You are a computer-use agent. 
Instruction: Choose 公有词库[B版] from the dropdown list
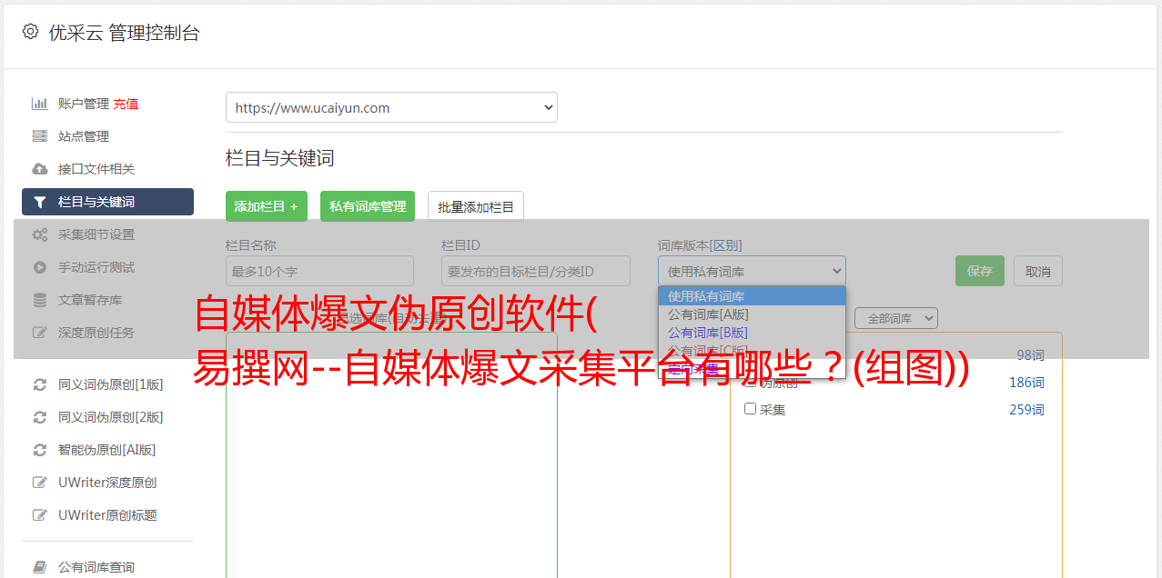(x=752, y=333)
